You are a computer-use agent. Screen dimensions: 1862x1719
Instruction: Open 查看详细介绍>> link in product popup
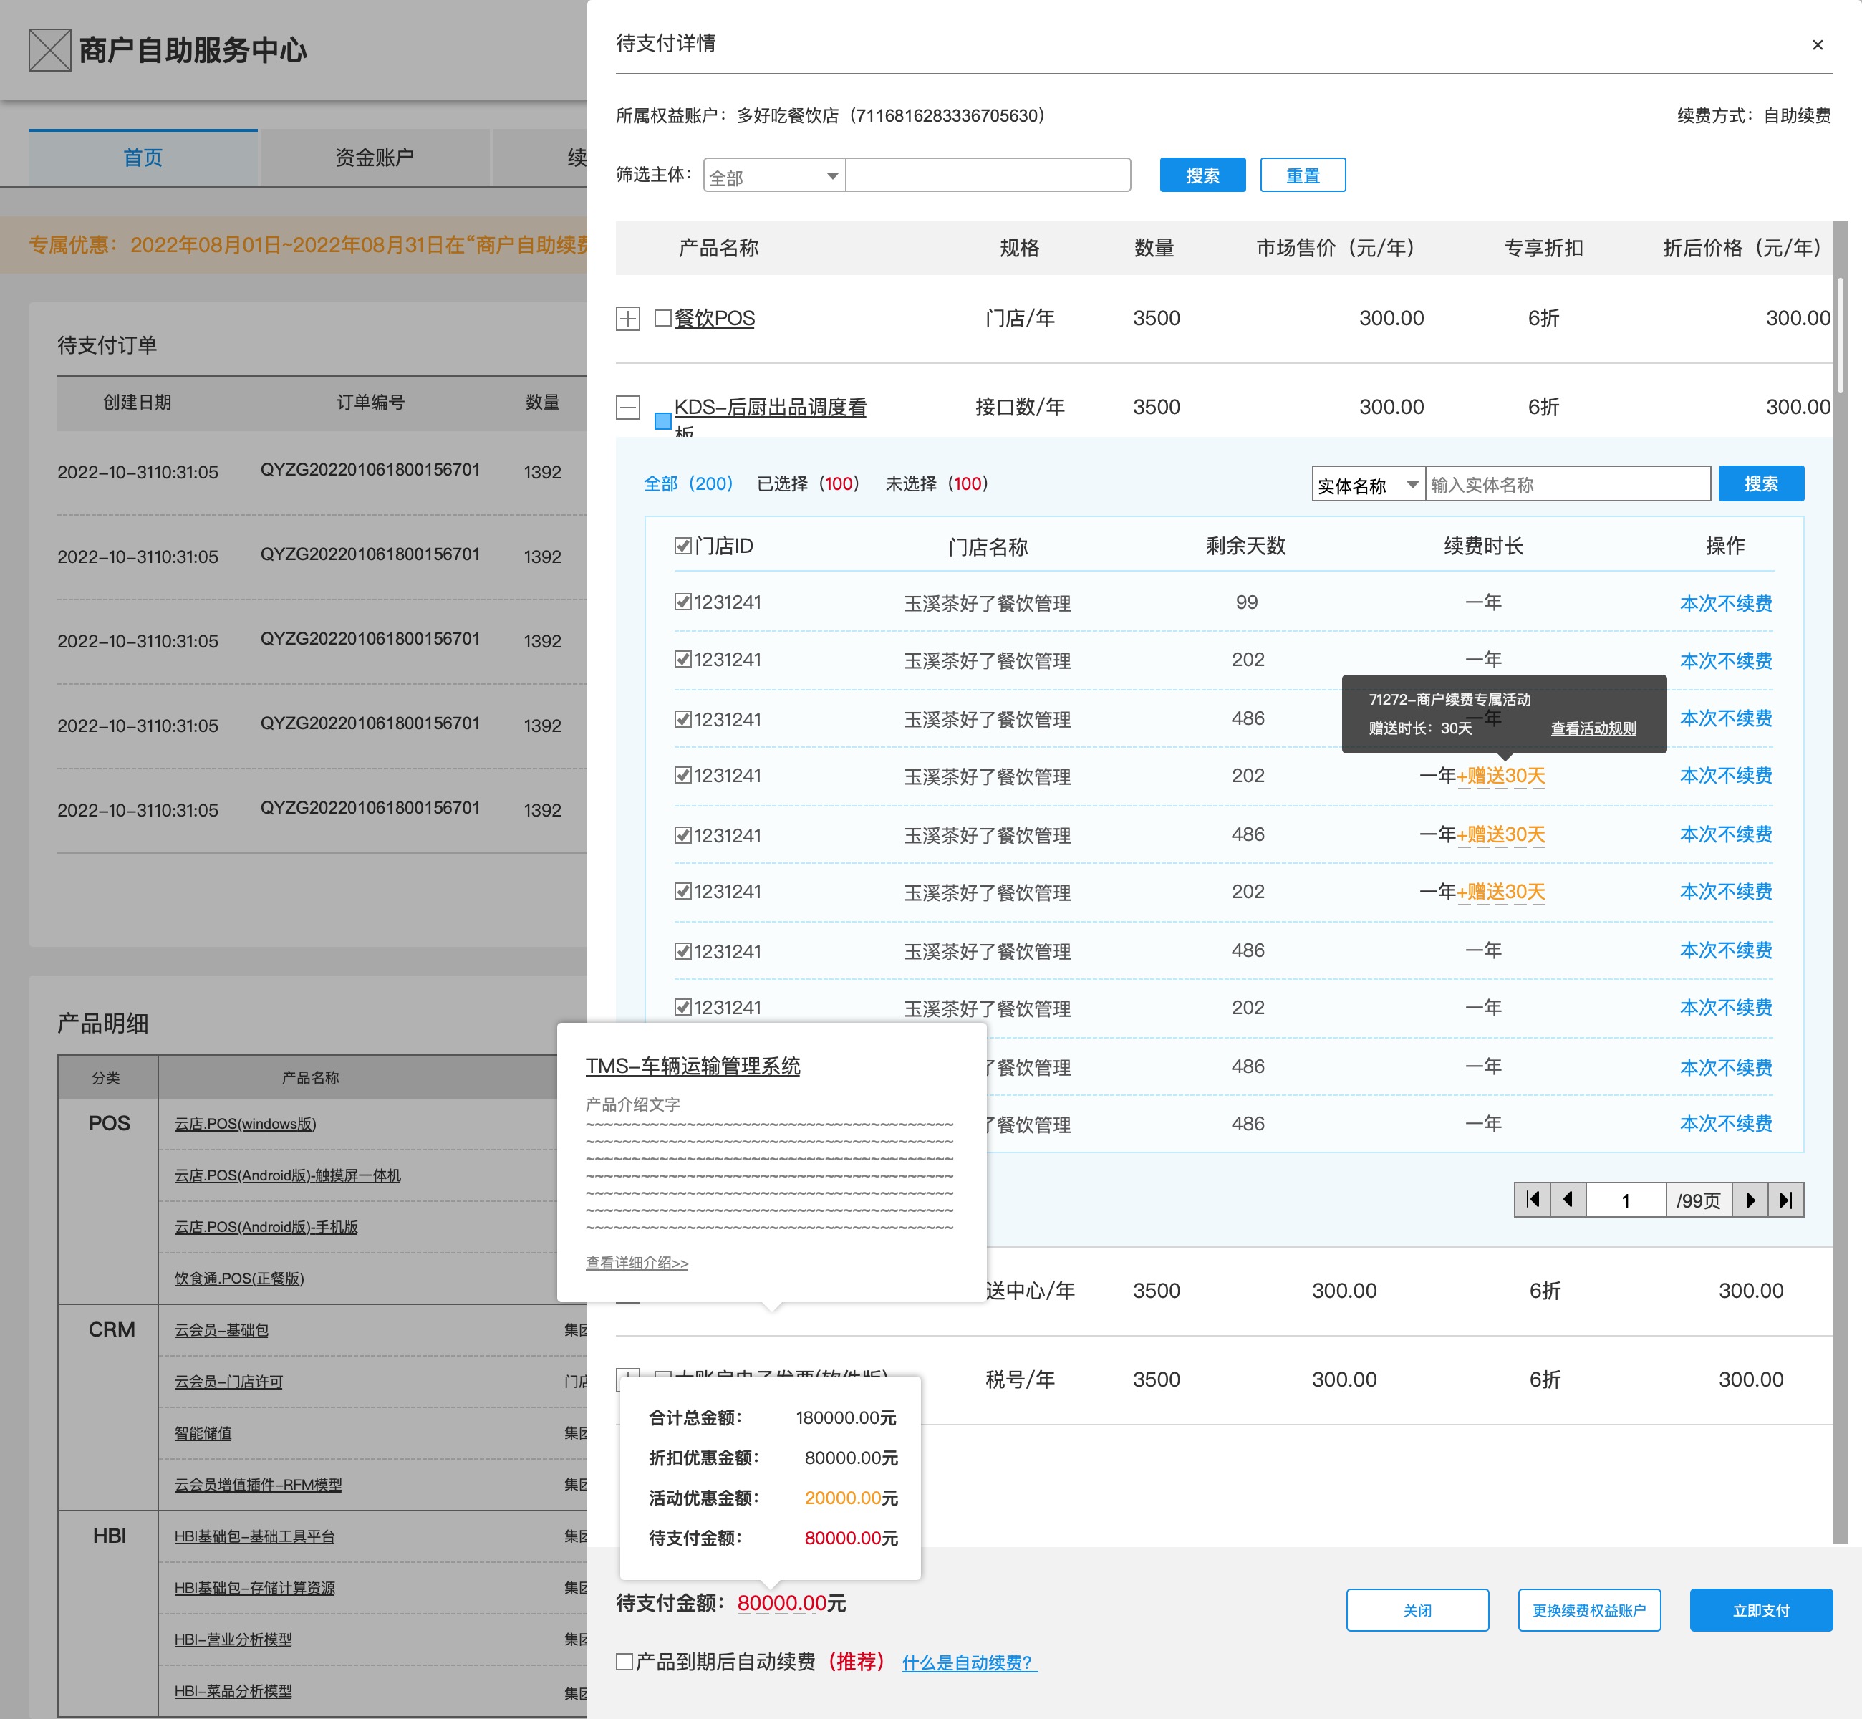click(x=636, y=1263)
